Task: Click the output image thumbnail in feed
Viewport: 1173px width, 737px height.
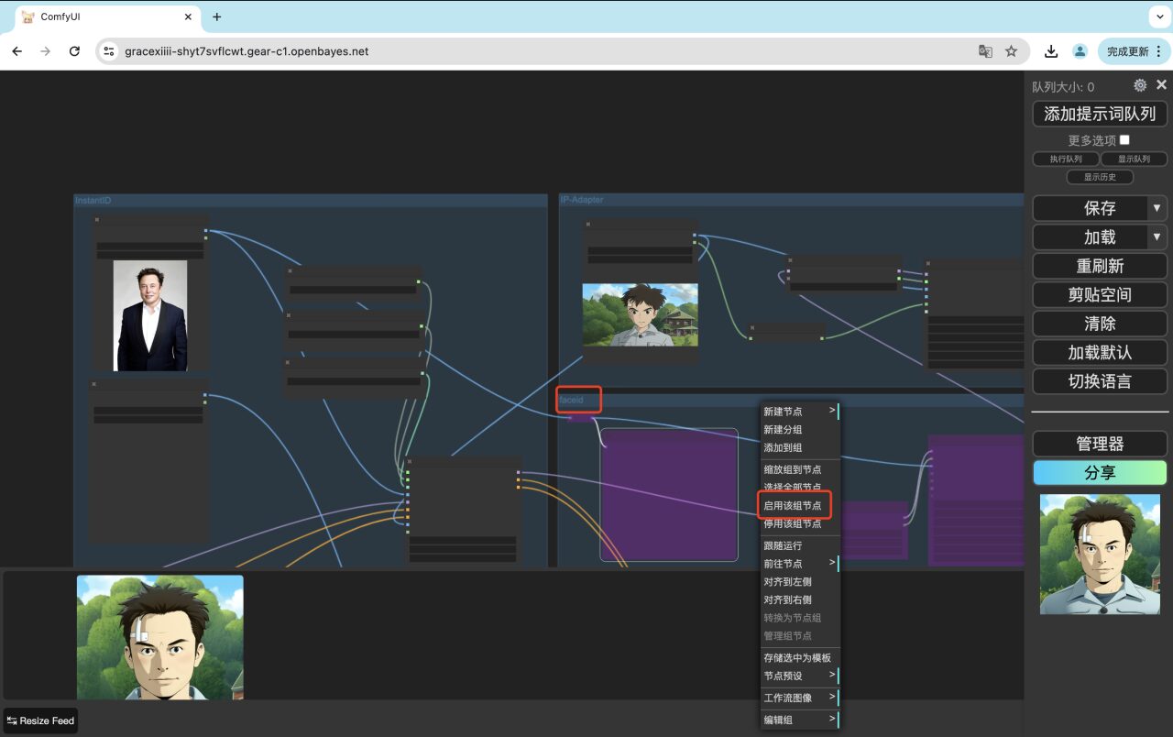Action: pos(160,636)
